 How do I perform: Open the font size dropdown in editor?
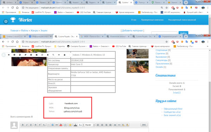[81, 125]
